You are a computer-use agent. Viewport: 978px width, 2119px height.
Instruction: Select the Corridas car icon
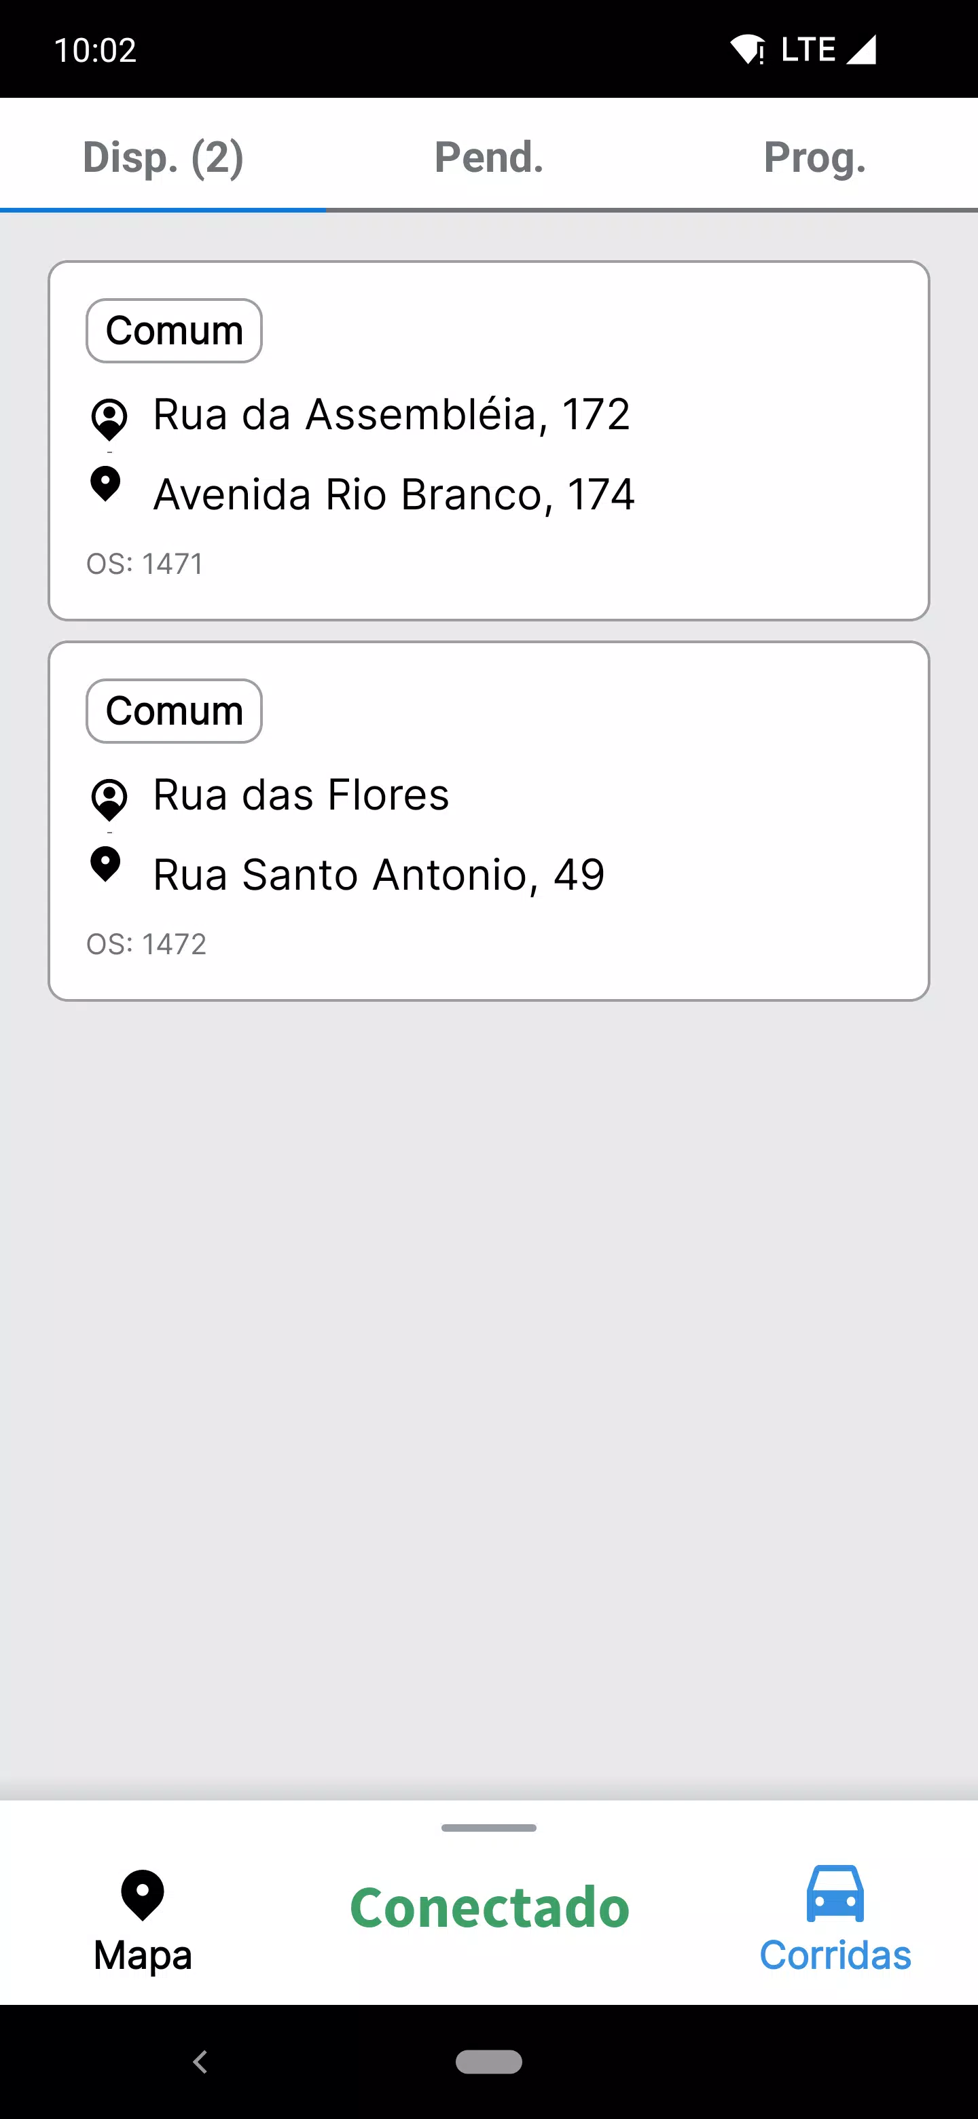835,1894
